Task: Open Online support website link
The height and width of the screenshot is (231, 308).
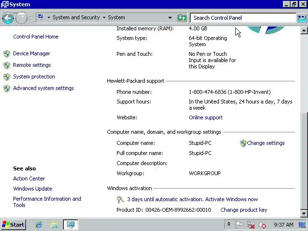Action: point(205,117)
